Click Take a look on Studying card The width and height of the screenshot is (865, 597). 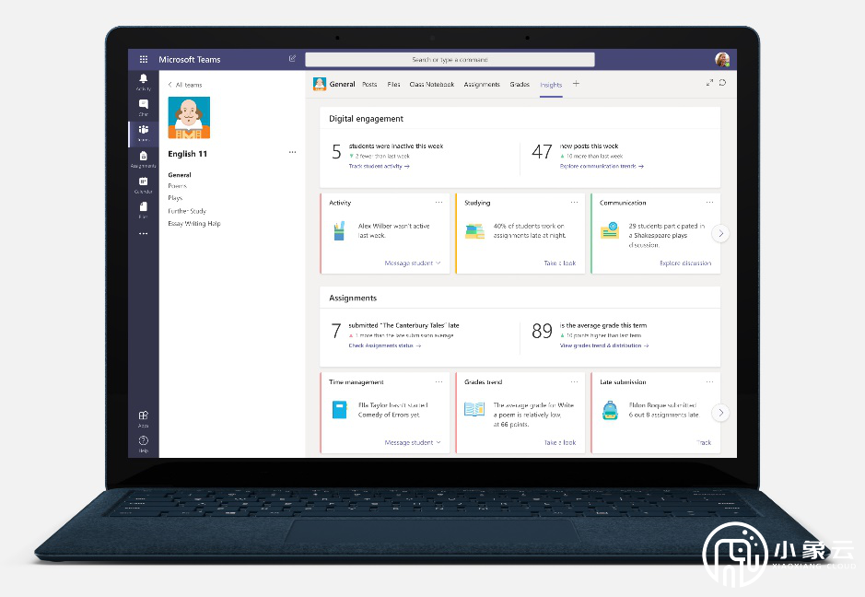pyautogui.click(x=560, y=263)
